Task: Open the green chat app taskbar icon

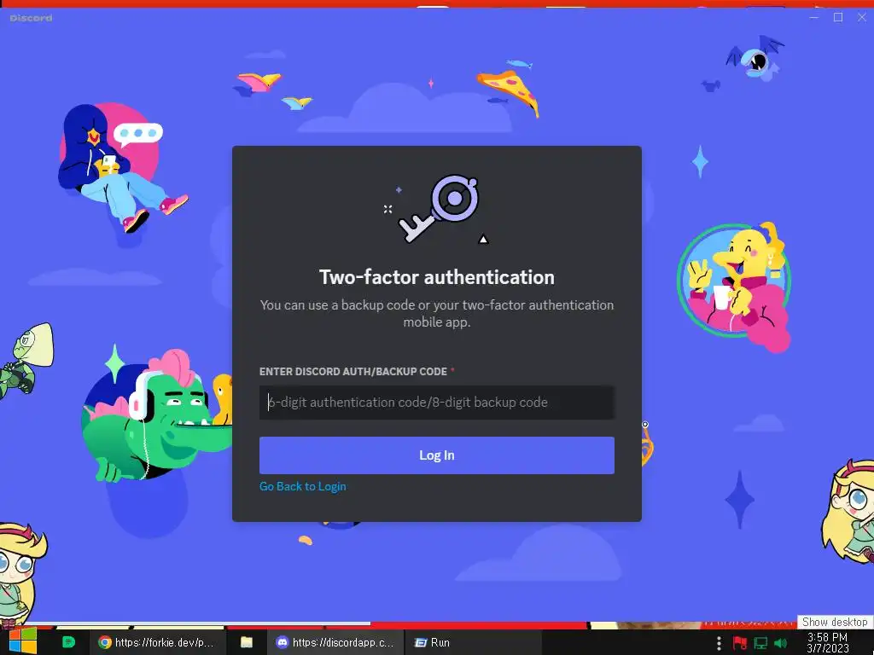Action: coord(68,642)
